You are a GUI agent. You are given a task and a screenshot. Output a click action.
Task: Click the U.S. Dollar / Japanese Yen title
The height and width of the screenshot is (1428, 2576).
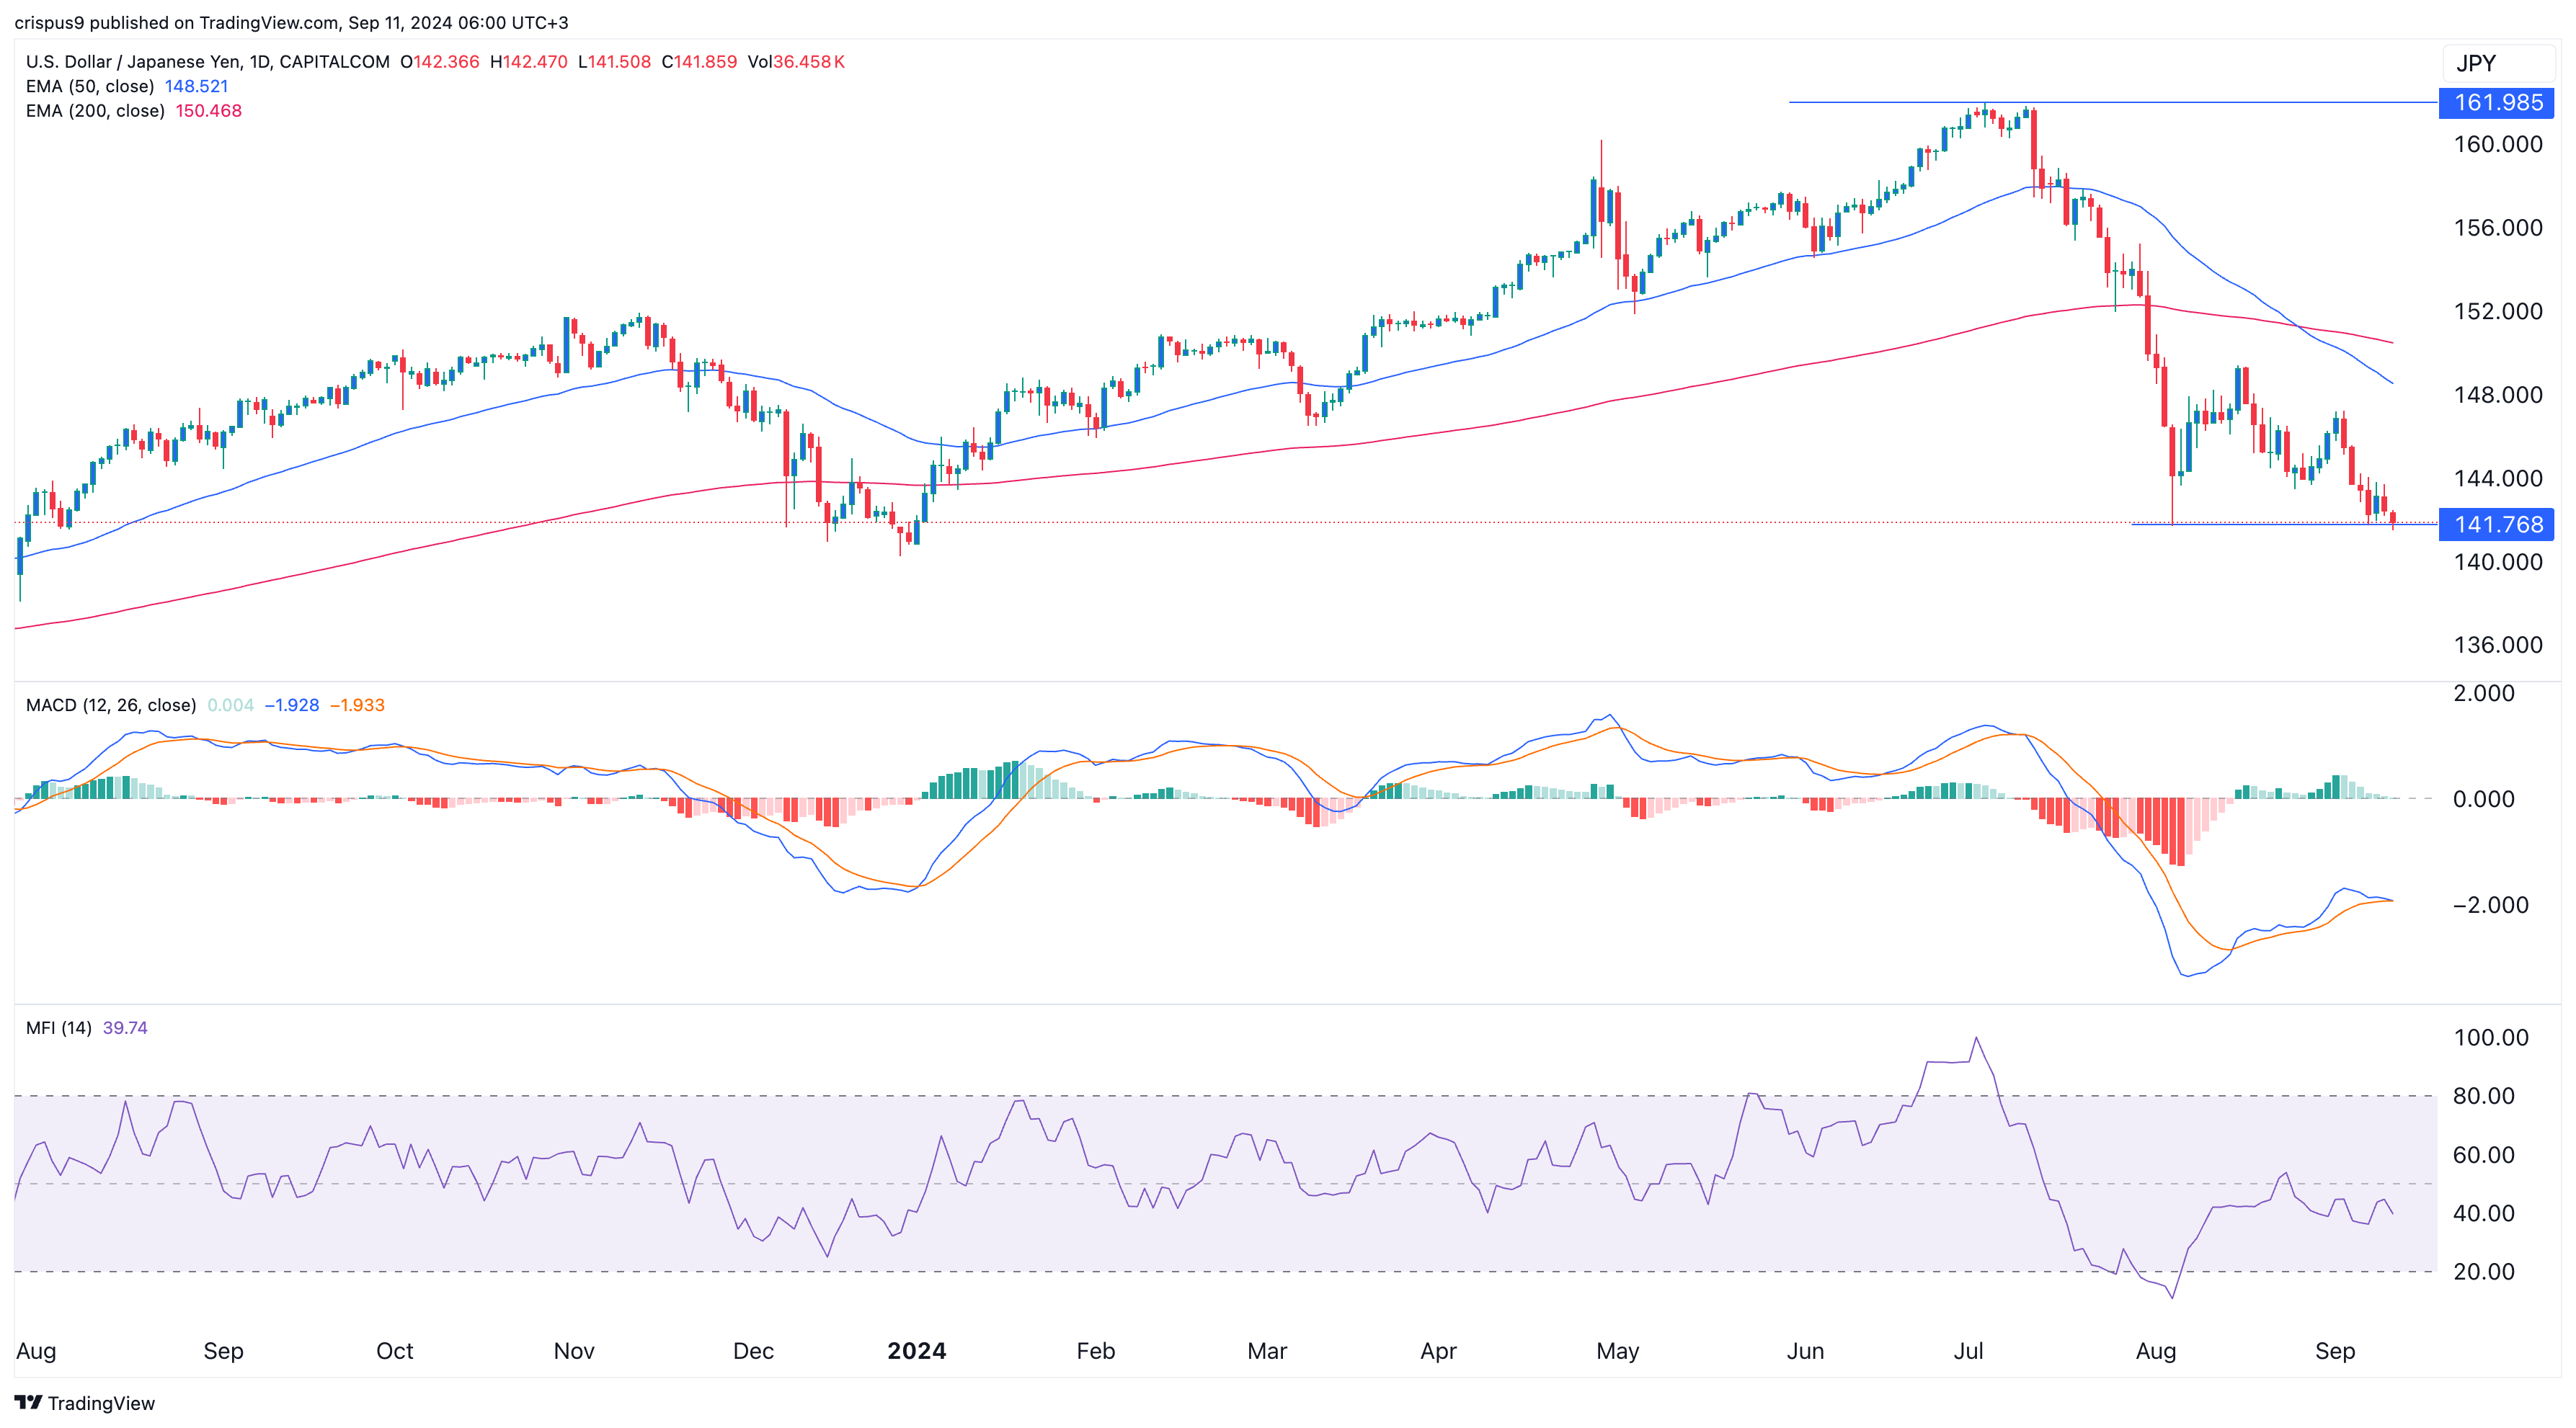click(207, 62)
